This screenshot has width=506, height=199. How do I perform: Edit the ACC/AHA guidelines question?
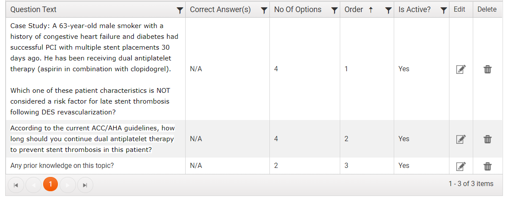click(x=461, y=139)
